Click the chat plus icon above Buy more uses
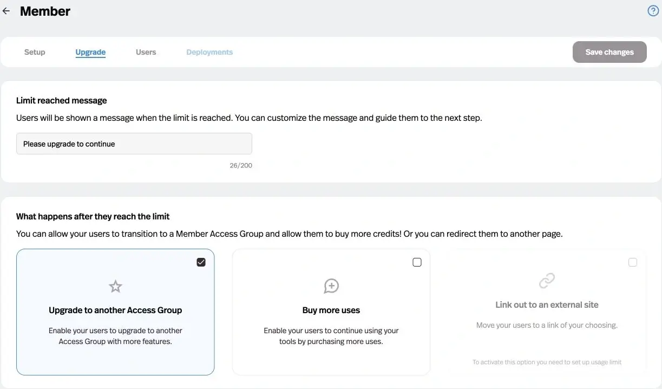The width and height of the screenshot is (662, 389). click(x=331, y=286)
